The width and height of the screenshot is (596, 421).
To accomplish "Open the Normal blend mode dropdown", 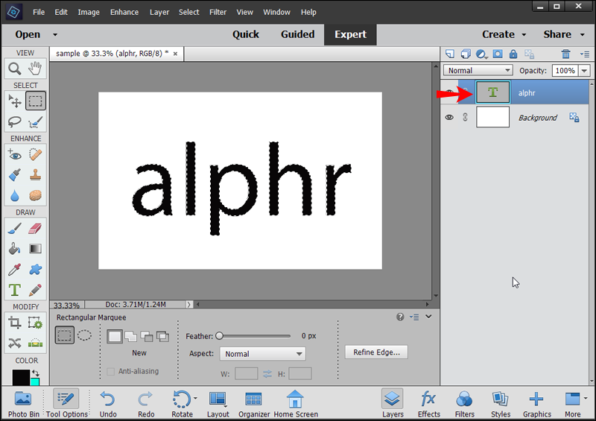I will 478,70.
